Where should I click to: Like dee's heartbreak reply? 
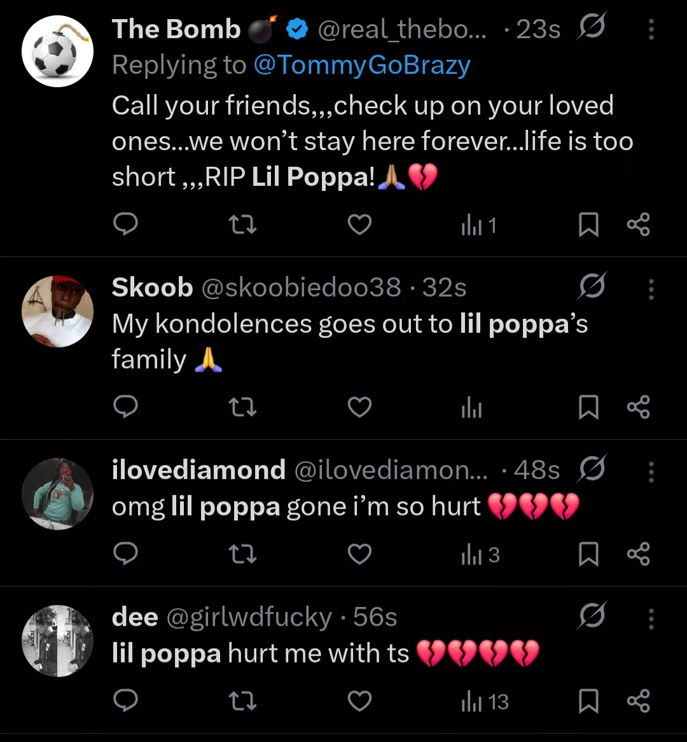[359, 700]
